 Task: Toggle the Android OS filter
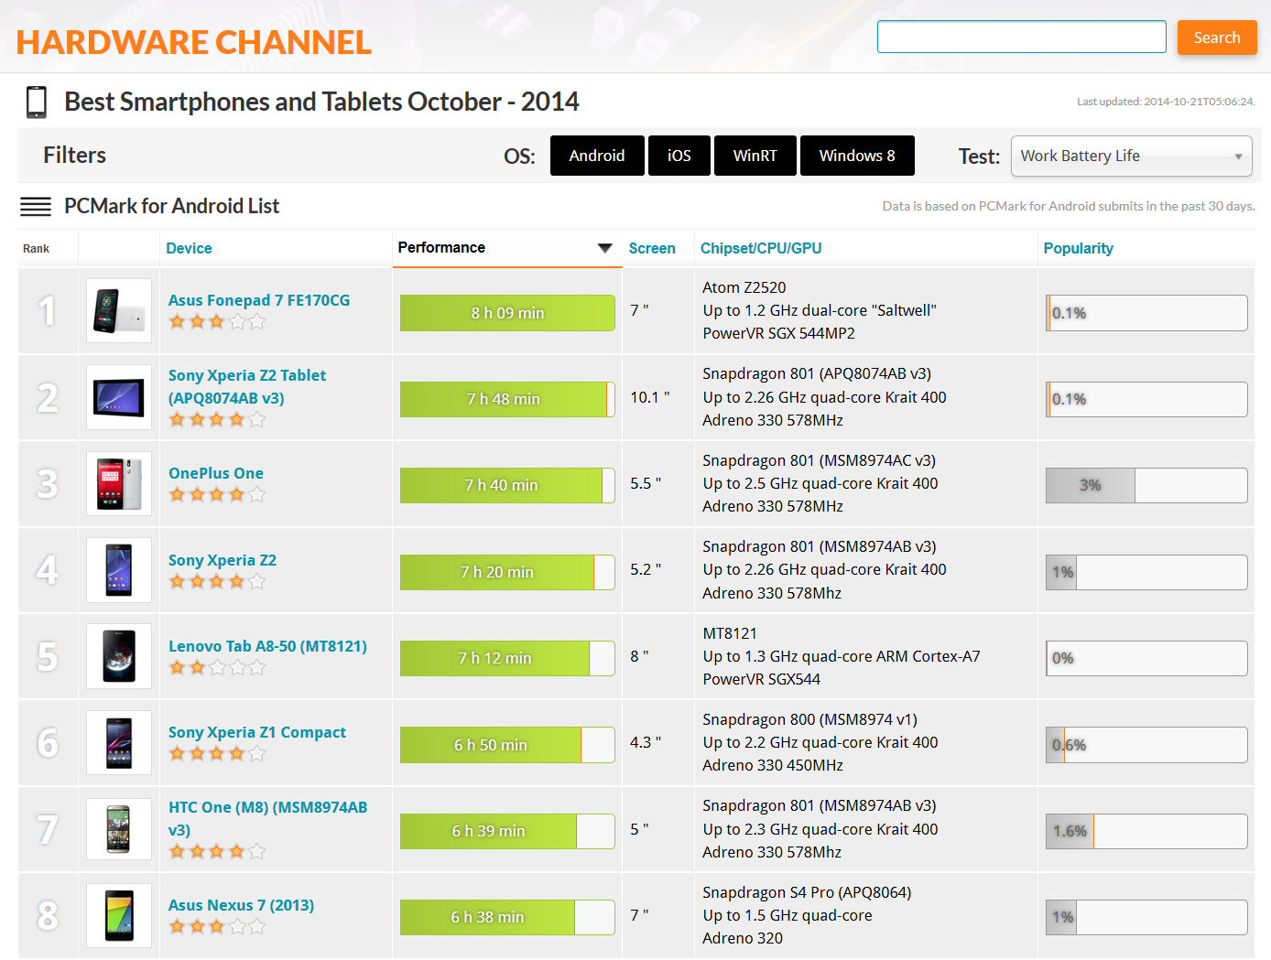point(597,156)
